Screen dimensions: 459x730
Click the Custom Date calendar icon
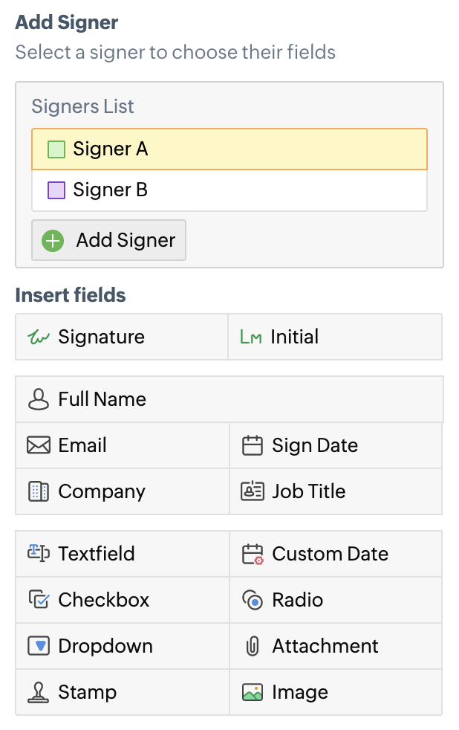pos(253,554)
